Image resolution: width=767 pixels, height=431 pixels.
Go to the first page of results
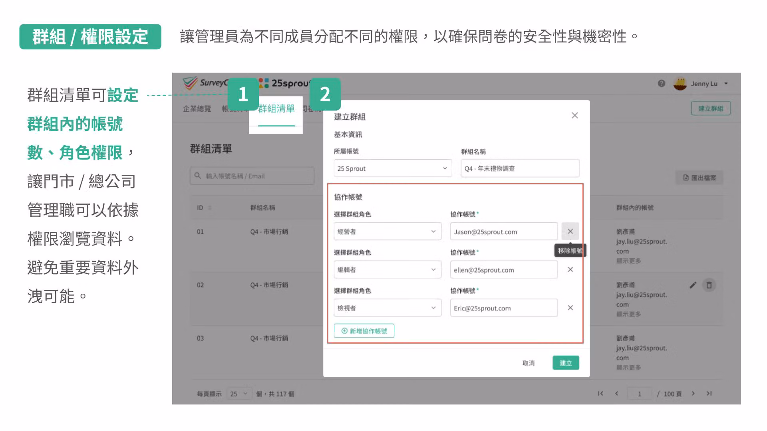point(600,393)
